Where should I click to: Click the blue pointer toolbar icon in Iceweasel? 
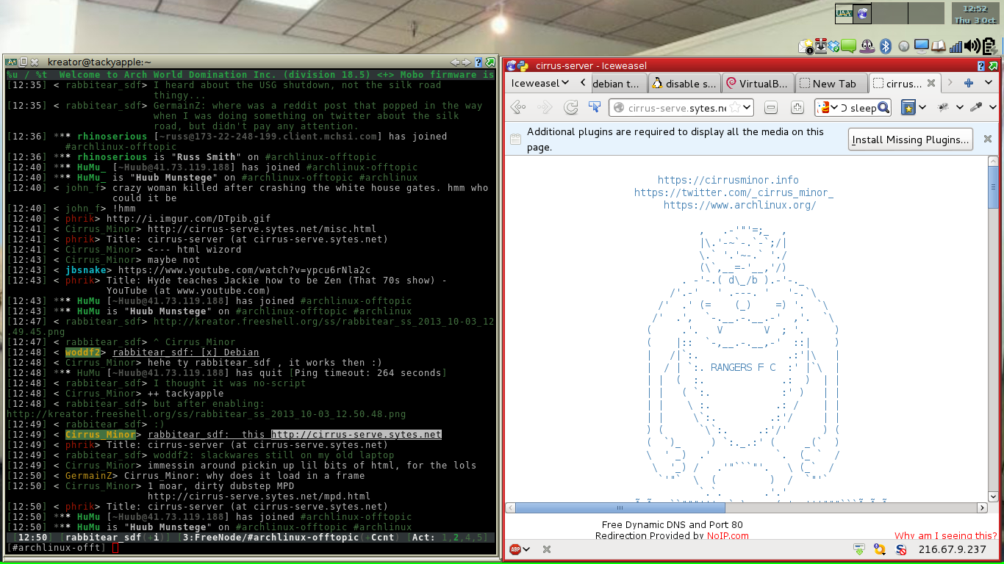pyautogui.click(x=595, y=107)
